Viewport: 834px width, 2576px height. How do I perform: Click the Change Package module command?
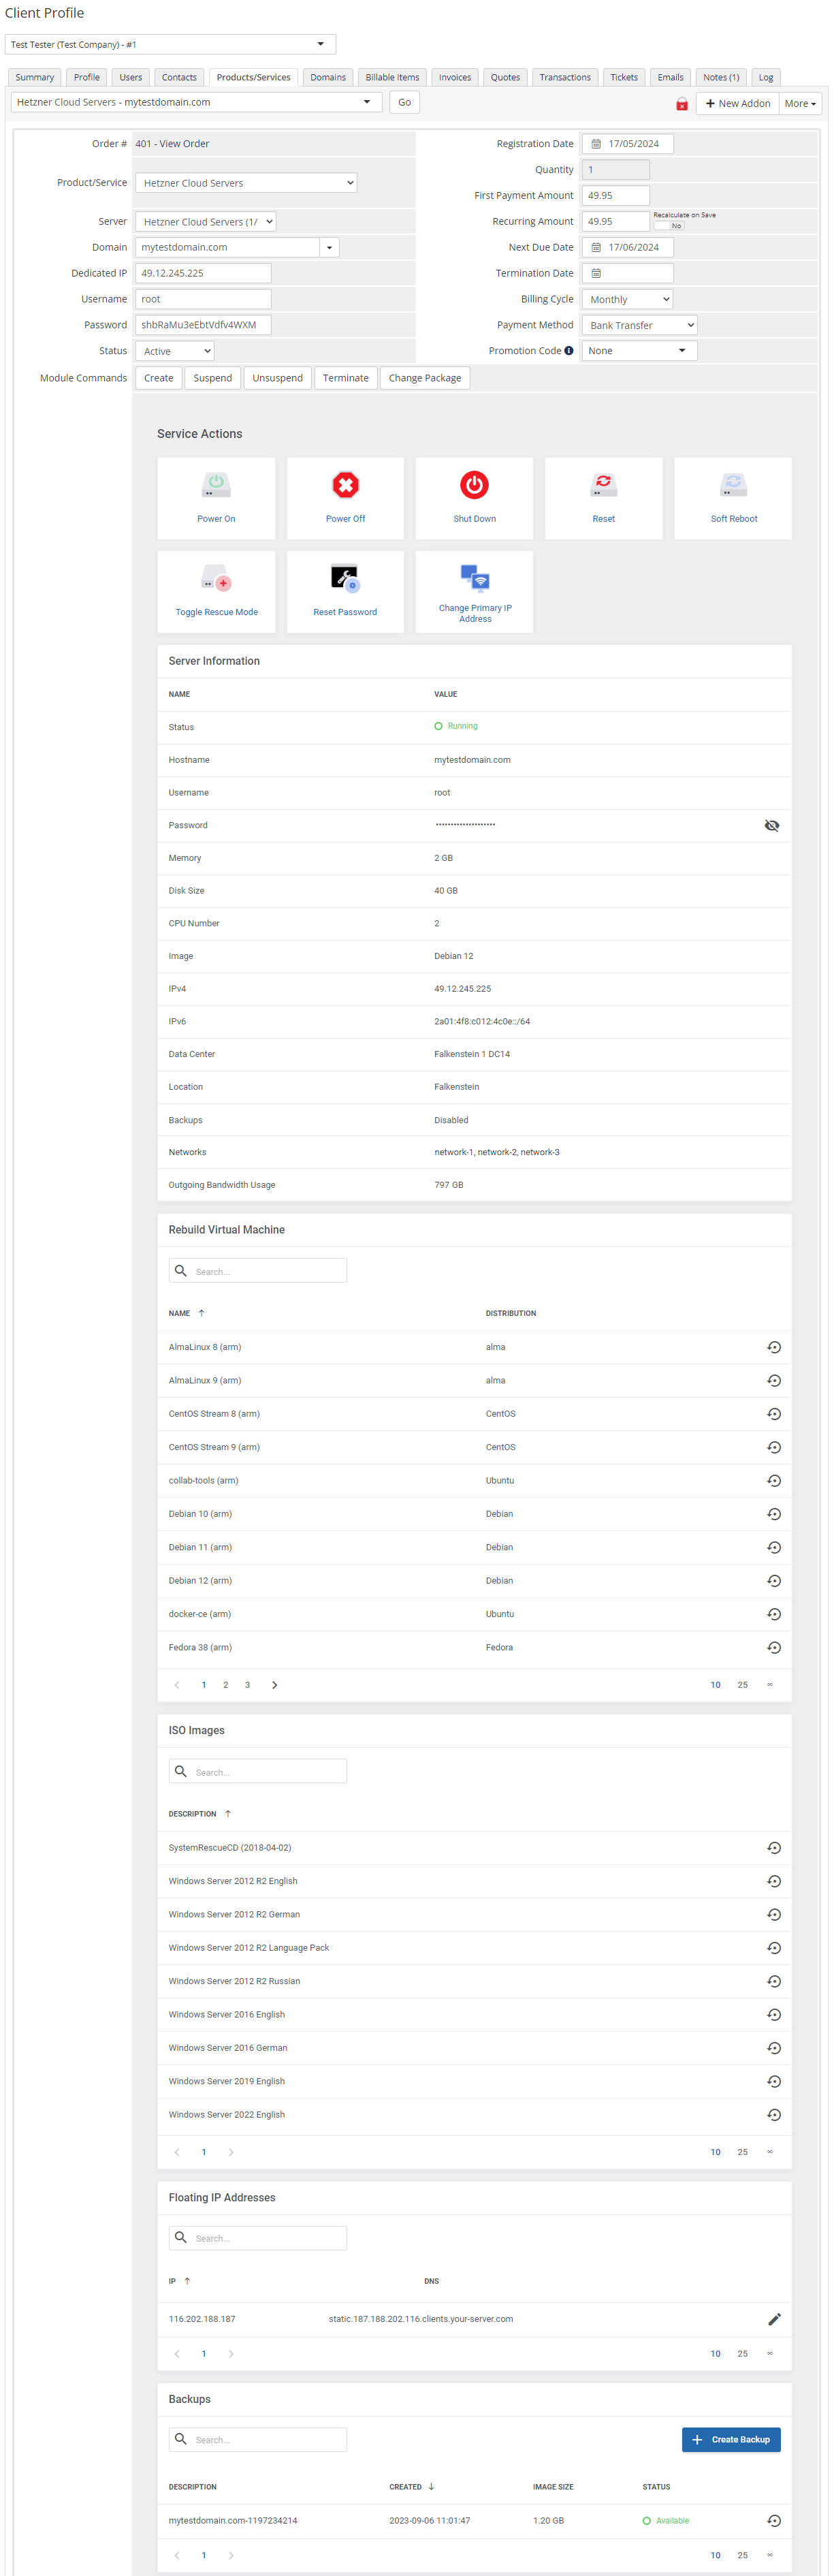tap(424, 378)
